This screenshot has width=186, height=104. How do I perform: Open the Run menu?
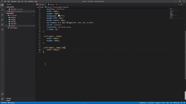tap(26, 1)
